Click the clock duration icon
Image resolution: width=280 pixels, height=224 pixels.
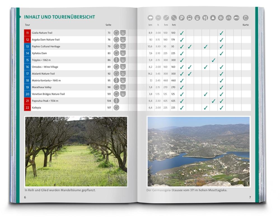pyautogui.click(x=158, y=18)
